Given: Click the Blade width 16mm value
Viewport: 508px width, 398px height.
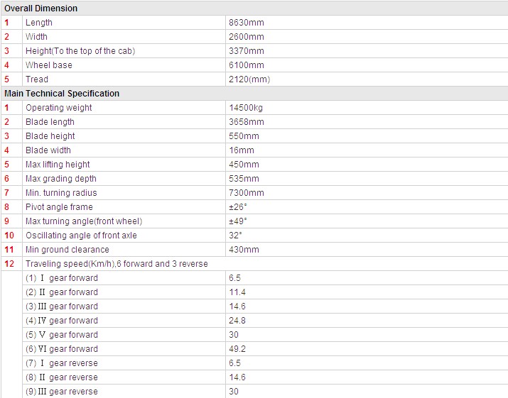Looking at the screenshot, I should [x=242, y=150].
